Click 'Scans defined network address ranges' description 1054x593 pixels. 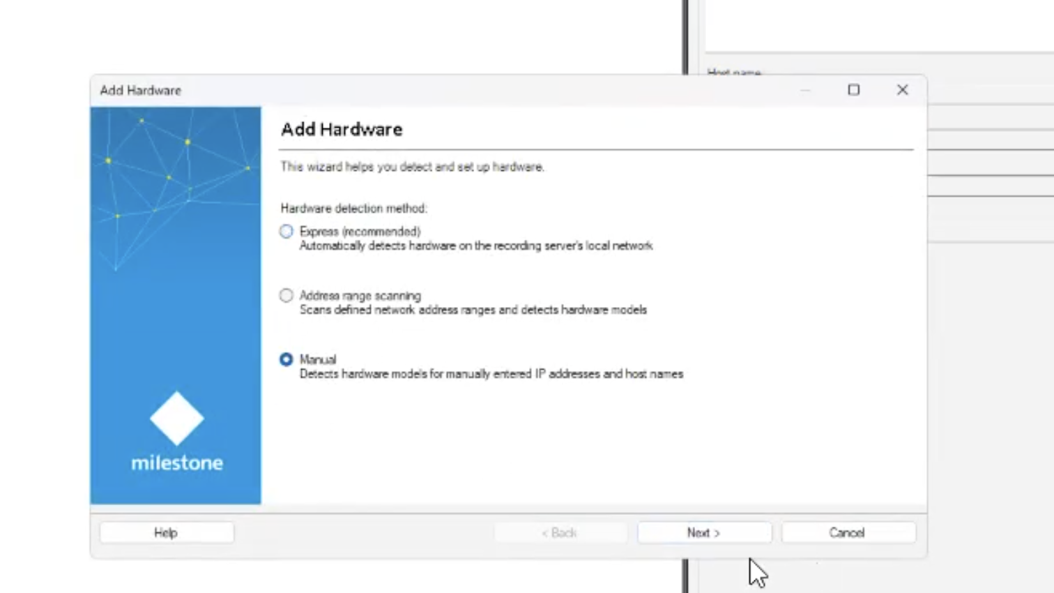click(x=473, y=310)
